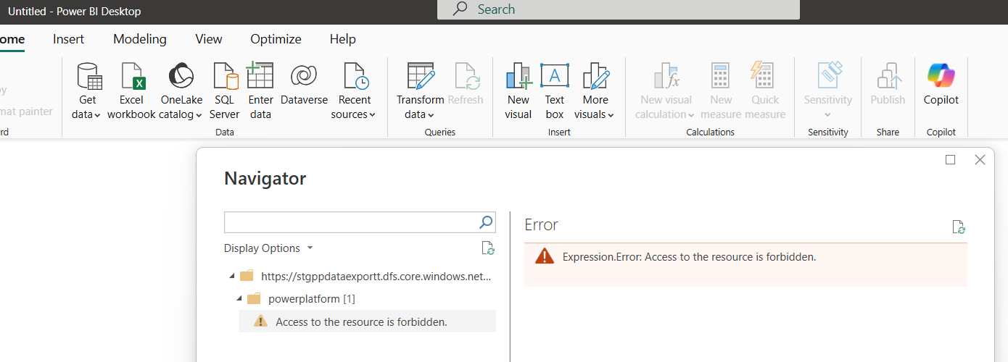Insert a New visual

[519, 77]
